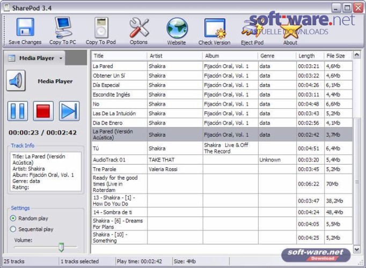Select the 'La Pared' track row
This screenshot has height=268, width=366.
click(222, 66)
